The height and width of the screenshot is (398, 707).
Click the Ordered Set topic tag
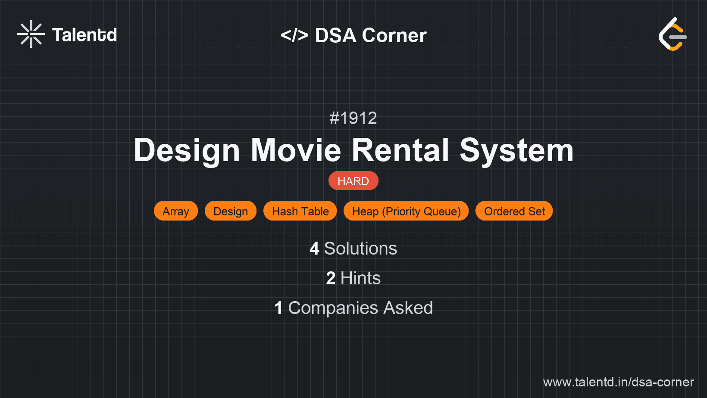(514, 211)
